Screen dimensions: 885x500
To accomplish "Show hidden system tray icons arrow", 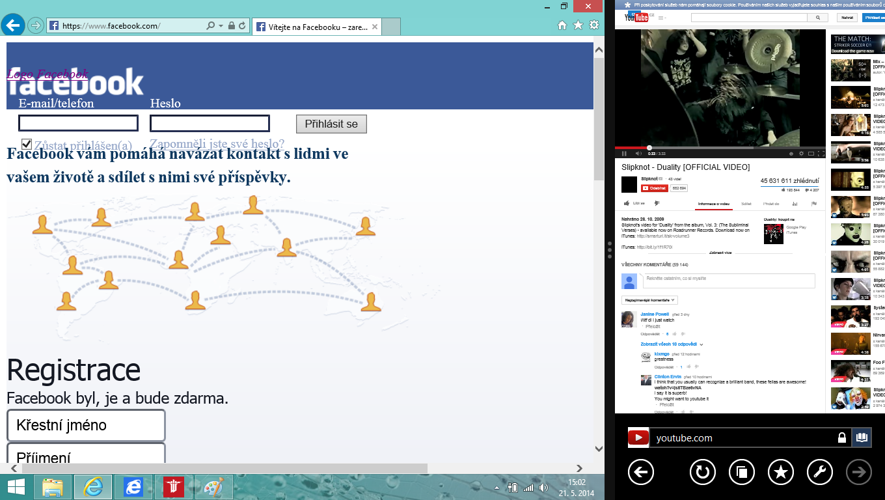I will point(497,488).
